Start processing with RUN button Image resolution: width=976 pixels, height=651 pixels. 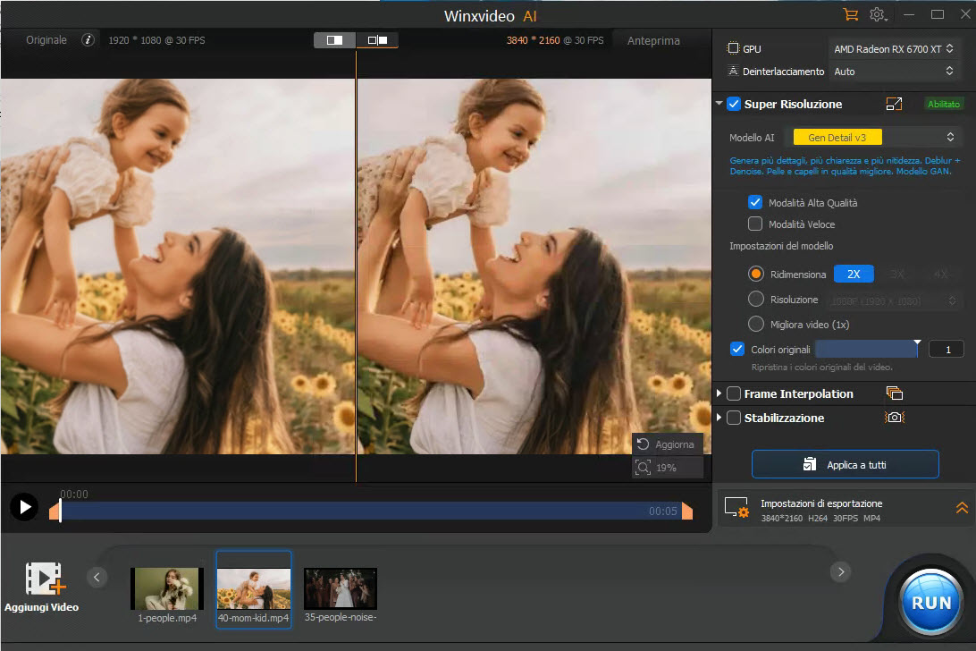click(x=931, y=603)
